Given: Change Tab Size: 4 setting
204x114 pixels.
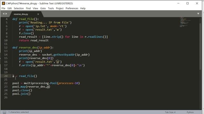Looking at the screenshot, I should (170, 112).
